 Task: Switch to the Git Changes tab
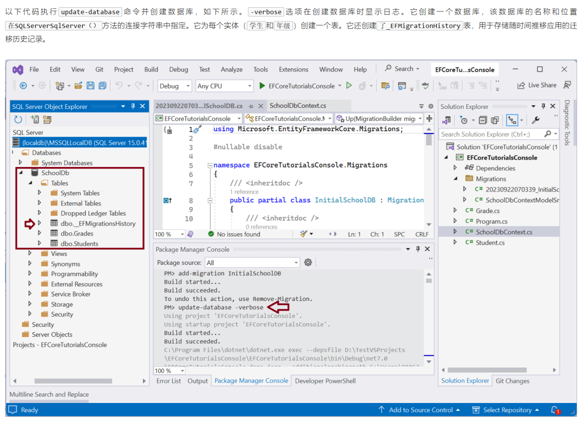[x=513, y=381]
